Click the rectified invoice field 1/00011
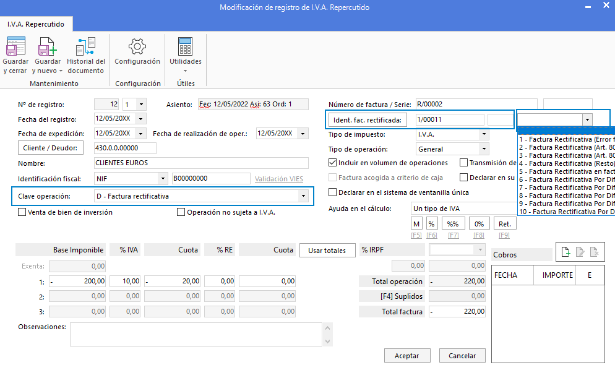615x370 pixels. pyautogui.click(x=450, y=119)
